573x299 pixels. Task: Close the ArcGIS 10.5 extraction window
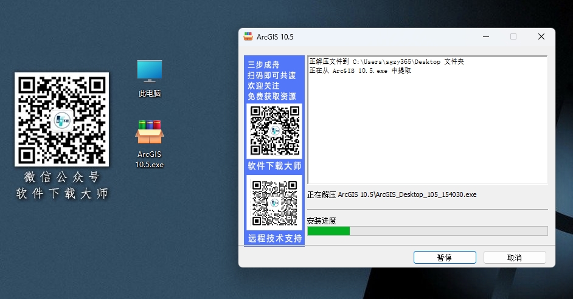point(541,36)
